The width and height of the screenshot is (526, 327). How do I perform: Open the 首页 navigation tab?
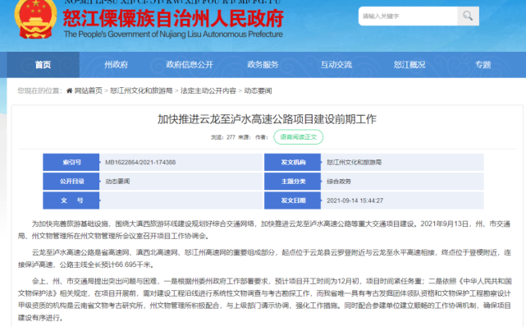[x=43, y=65]
